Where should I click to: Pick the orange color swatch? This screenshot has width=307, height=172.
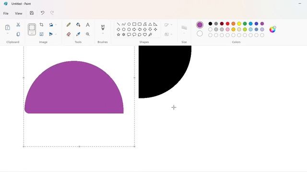coord(234,23)
